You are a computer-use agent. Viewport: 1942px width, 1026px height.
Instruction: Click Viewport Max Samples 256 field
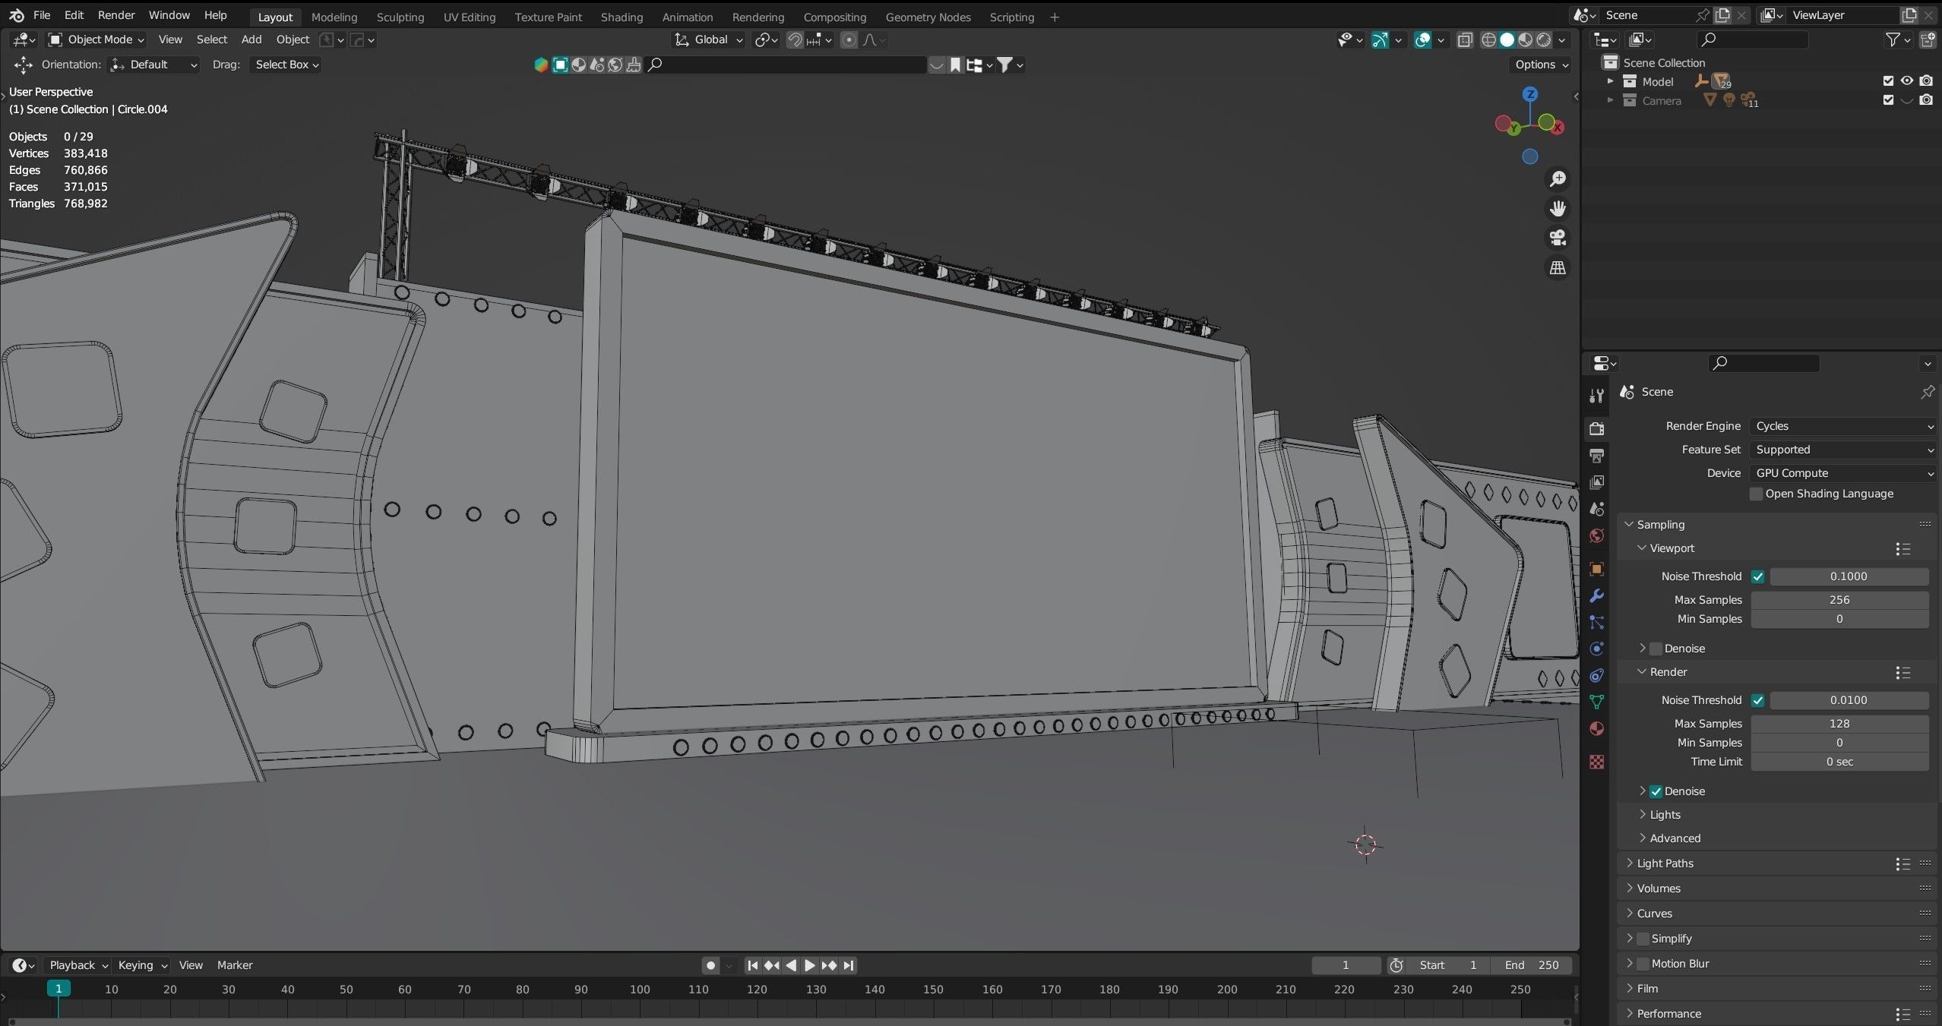(1839, 600)
